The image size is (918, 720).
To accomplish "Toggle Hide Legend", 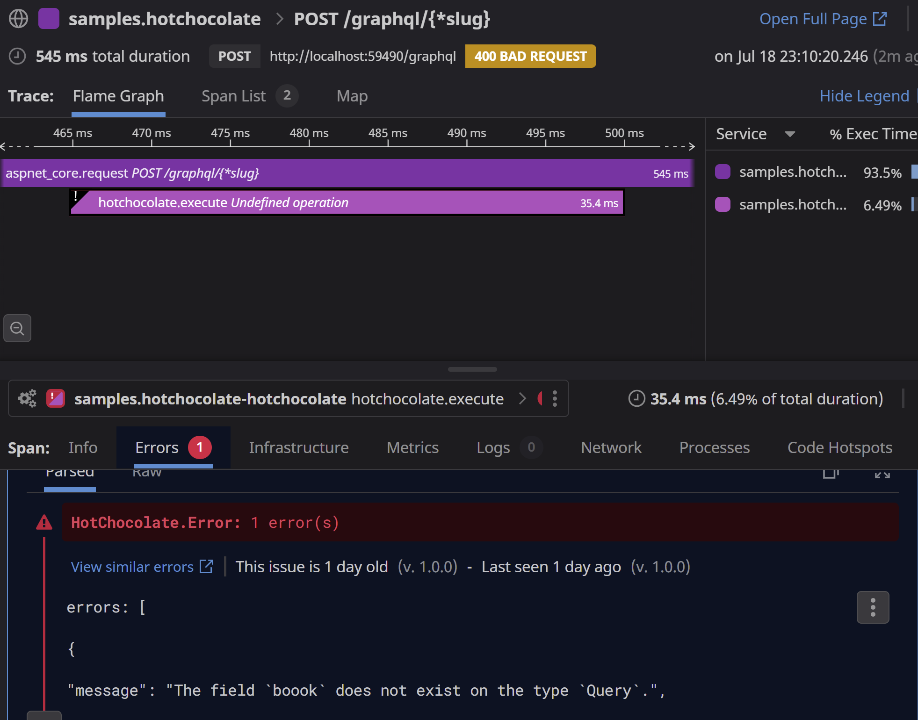I will click(864, 96).
